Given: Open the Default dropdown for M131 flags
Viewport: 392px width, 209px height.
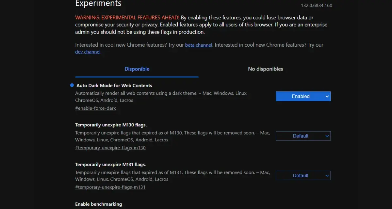Looking at the screenshot, I should tap(303, 175).
